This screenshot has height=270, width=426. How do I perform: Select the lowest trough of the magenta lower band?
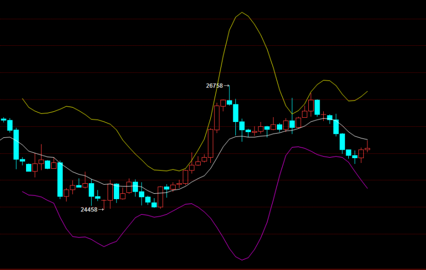point(242,260)
